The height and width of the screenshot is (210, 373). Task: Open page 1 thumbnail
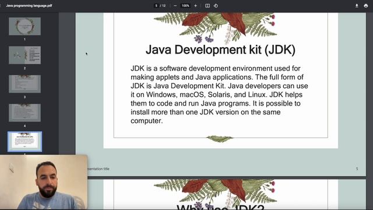[x=24, y=26]
